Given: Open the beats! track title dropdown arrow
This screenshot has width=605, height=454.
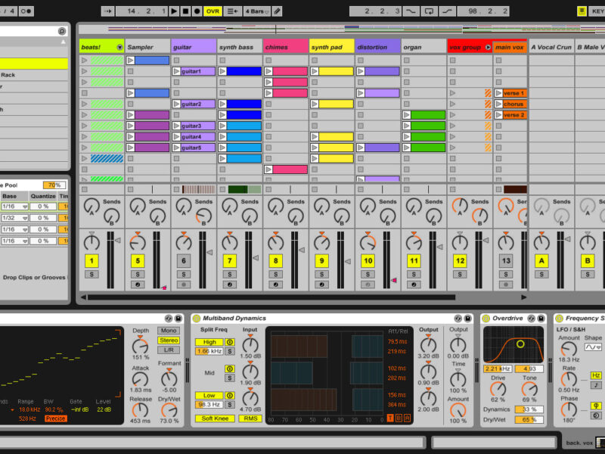Looking at the screenshot, I should pos(119,47).
